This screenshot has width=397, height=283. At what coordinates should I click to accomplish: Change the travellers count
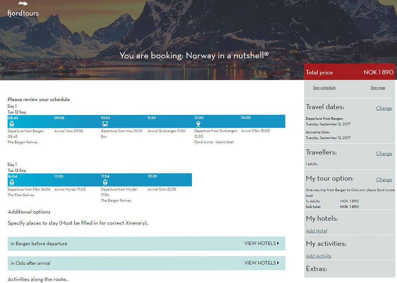point(384,153)
